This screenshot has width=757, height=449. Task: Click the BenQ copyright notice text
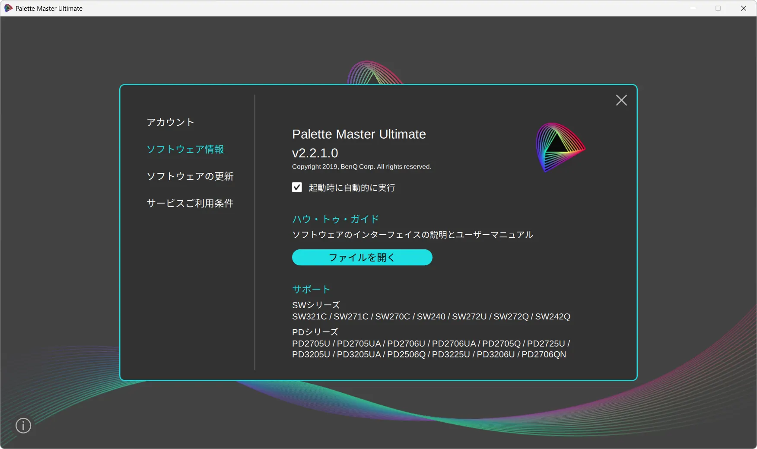[x=362, y=167]
